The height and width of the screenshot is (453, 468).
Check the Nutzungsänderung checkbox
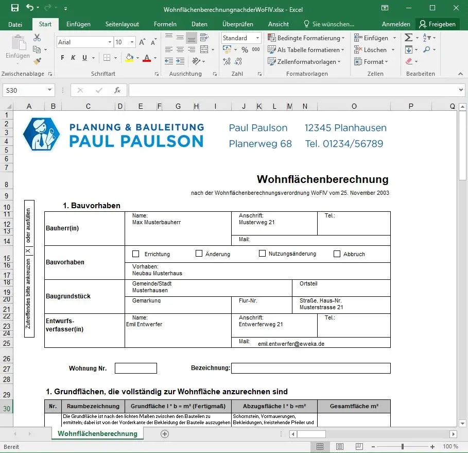point(262,254)
